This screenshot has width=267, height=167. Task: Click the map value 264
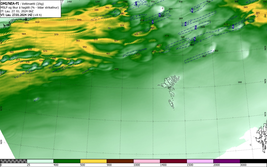pyautogui.click(x=181, y=18)
